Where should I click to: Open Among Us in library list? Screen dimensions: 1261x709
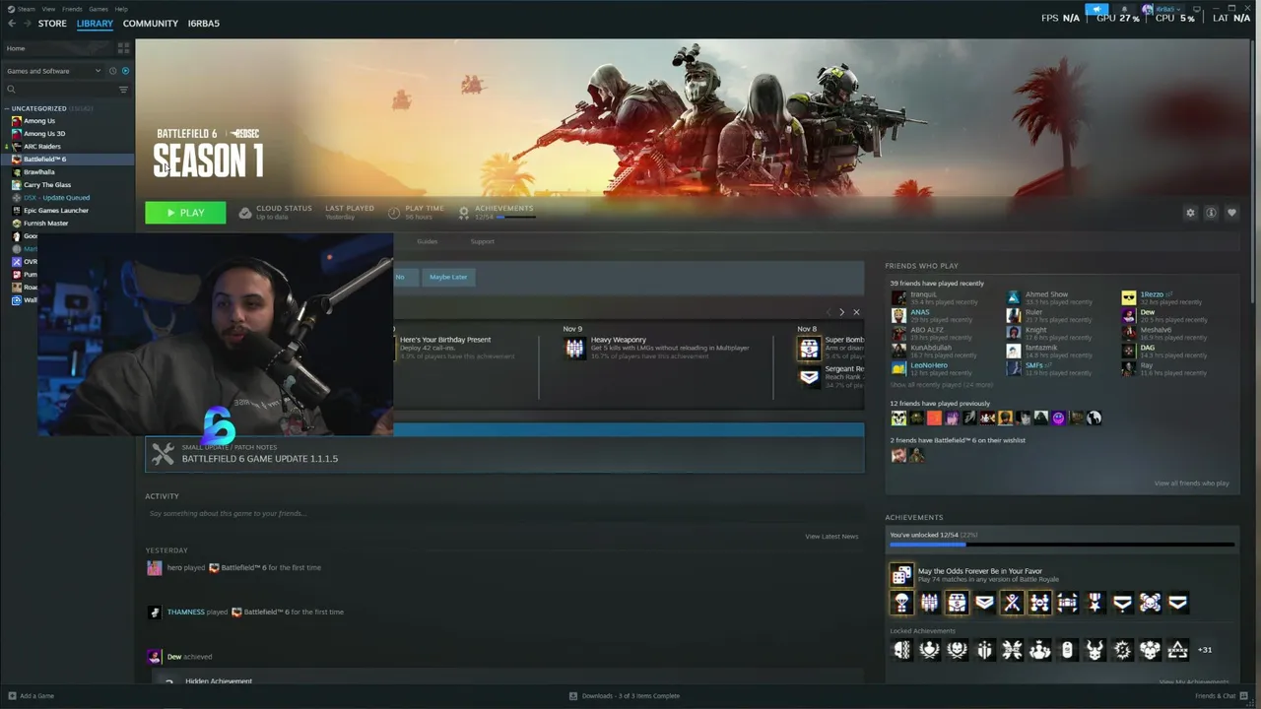pyautogui.click(x=39, y=121)
